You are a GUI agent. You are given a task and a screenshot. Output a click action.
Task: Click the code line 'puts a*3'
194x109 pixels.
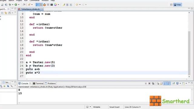pos(33,73)
